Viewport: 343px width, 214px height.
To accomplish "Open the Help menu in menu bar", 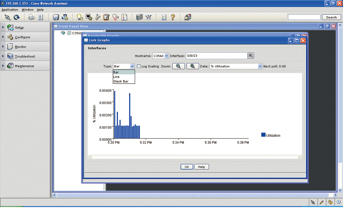I will point(40,10).
